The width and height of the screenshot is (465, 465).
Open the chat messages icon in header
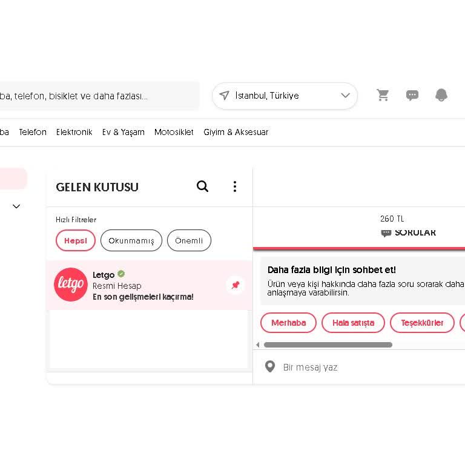412,95
